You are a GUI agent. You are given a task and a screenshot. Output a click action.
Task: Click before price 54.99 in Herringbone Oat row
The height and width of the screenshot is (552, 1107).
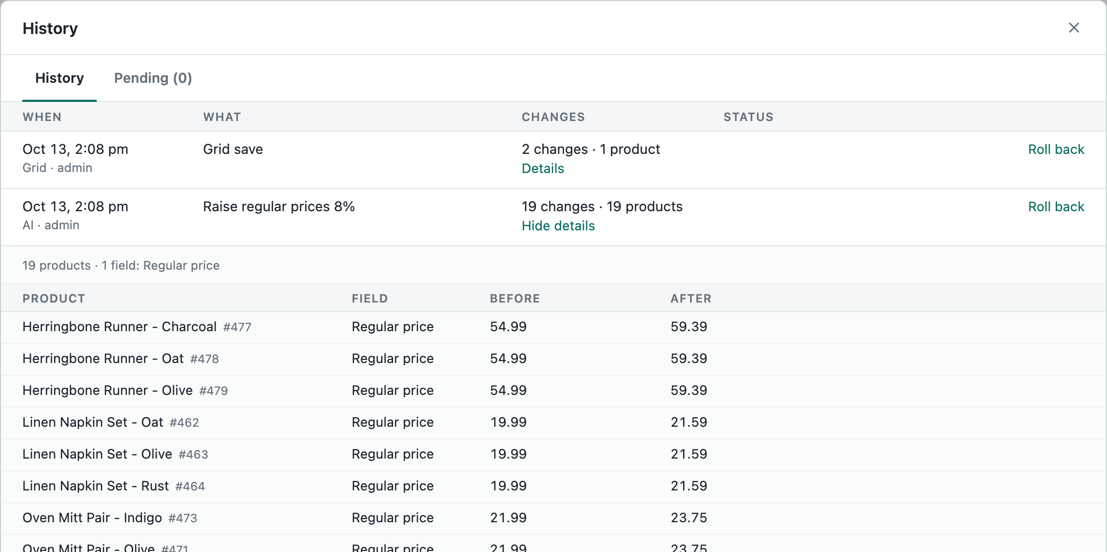(x=508, y=358)
